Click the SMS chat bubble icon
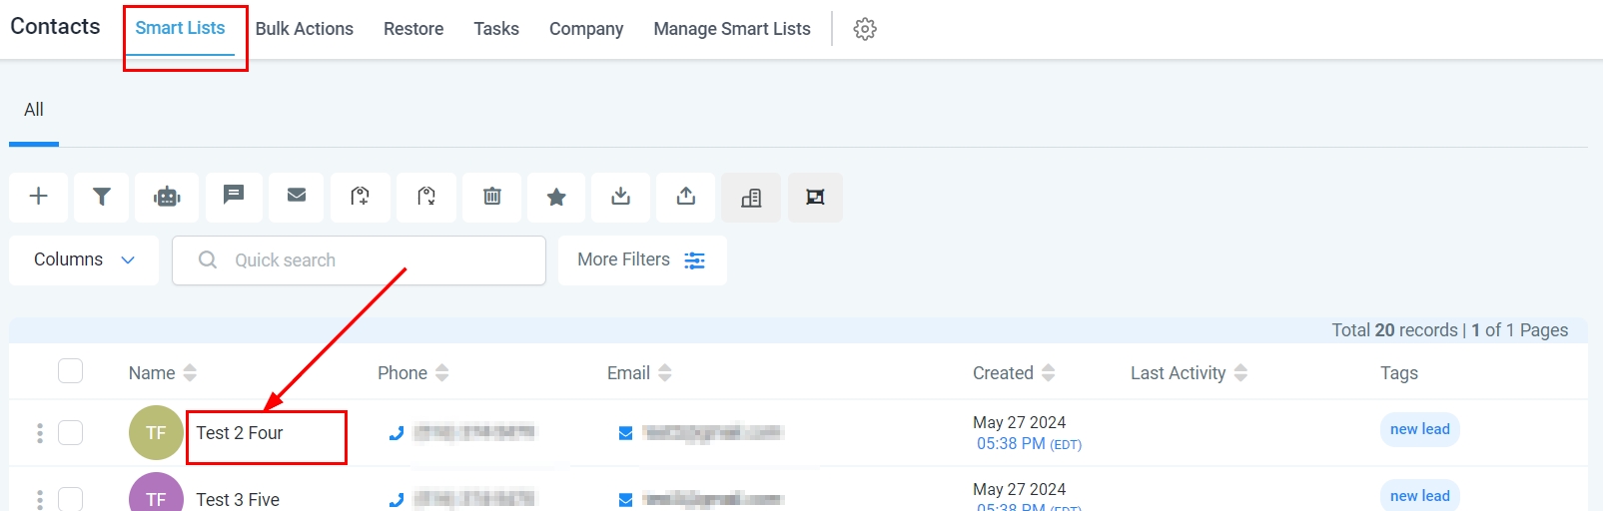The height and width of the screenshot is (511, 1603). (x=234, y=195)
